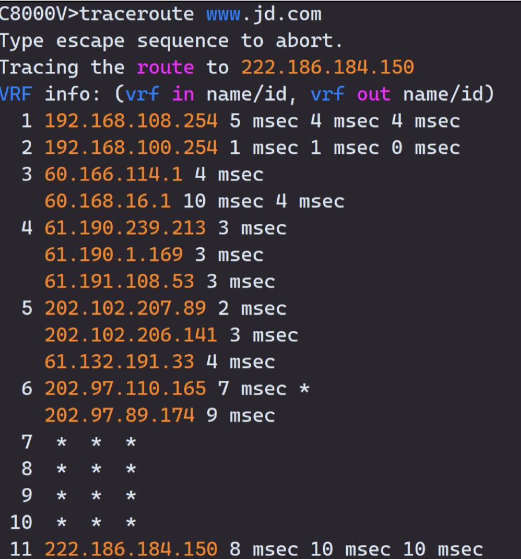The width and height of the screenshot is (521, 559).
Task: Click hop 5 address 202.102.207.89
Action: 125,308
